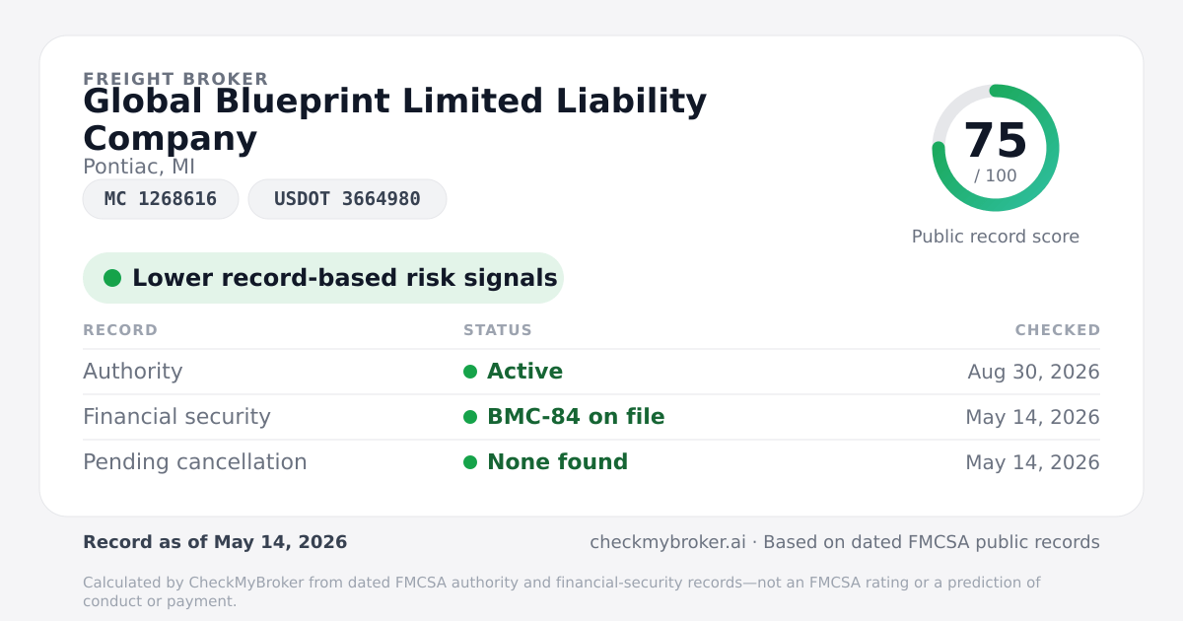The image size is (1183, 621).
Task: Click the green dot beside None found
Action: pyautogui.click(x=470, y=462)
